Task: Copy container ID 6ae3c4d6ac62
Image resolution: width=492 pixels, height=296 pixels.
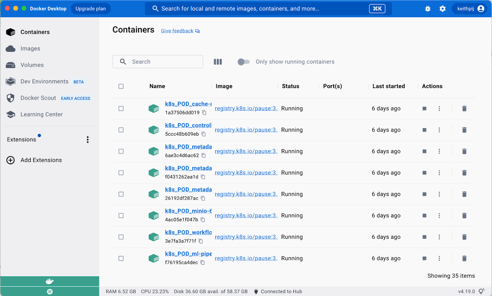Action: pos(204,156)
